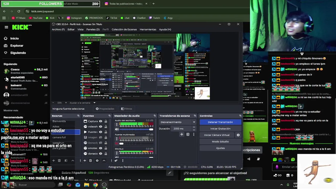336x189 pixels.
Task: Open the Editar menu in OBS
Action: [x=71, y=29]
